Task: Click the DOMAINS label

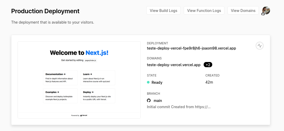Action: point(154,58)
